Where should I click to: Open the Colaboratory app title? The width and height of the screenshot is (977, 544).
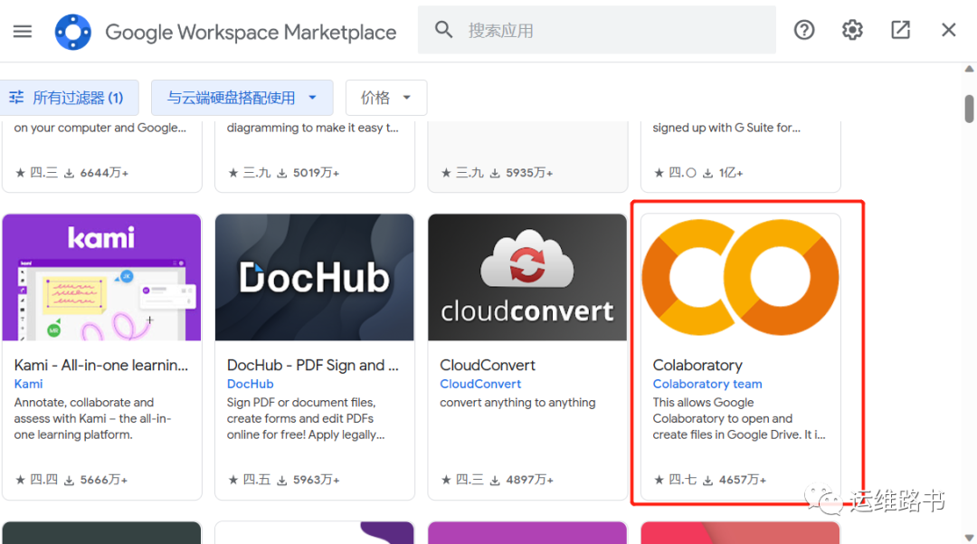coord(697,365)
